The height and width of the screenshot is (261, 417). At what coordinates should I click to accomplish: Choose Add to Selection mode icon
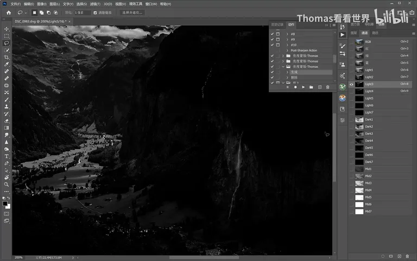pos(41,13)
